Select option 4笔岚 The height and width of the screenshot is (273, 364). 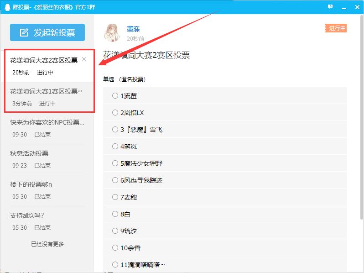pos(225,147)
